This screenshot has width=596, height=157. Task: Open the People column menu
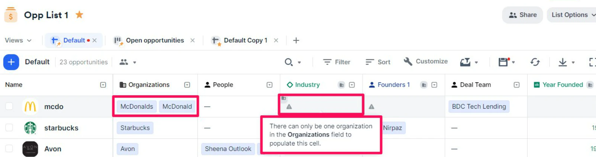[270, 85]
